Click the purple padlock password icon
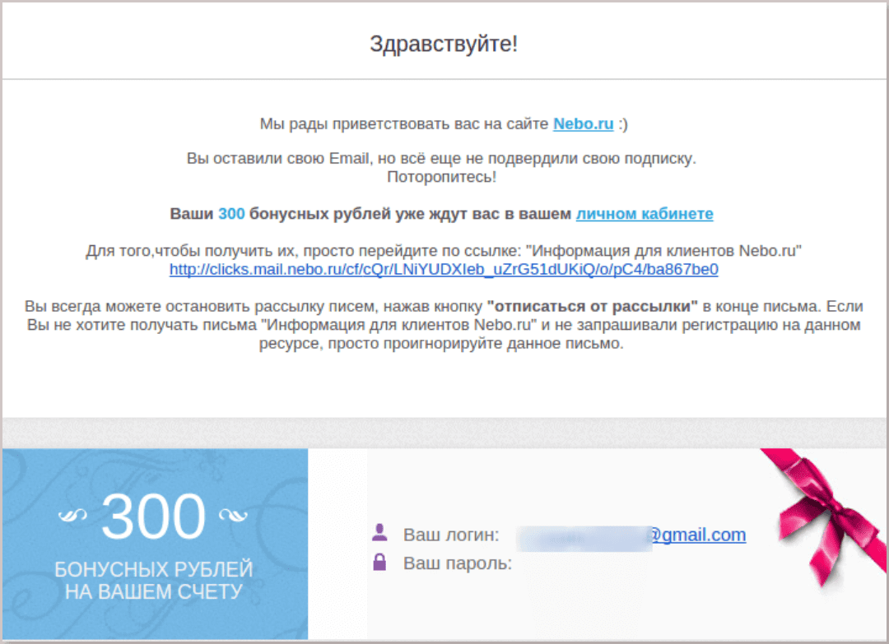The height and width of the screenshot is (644, 889). coord(379,562)
